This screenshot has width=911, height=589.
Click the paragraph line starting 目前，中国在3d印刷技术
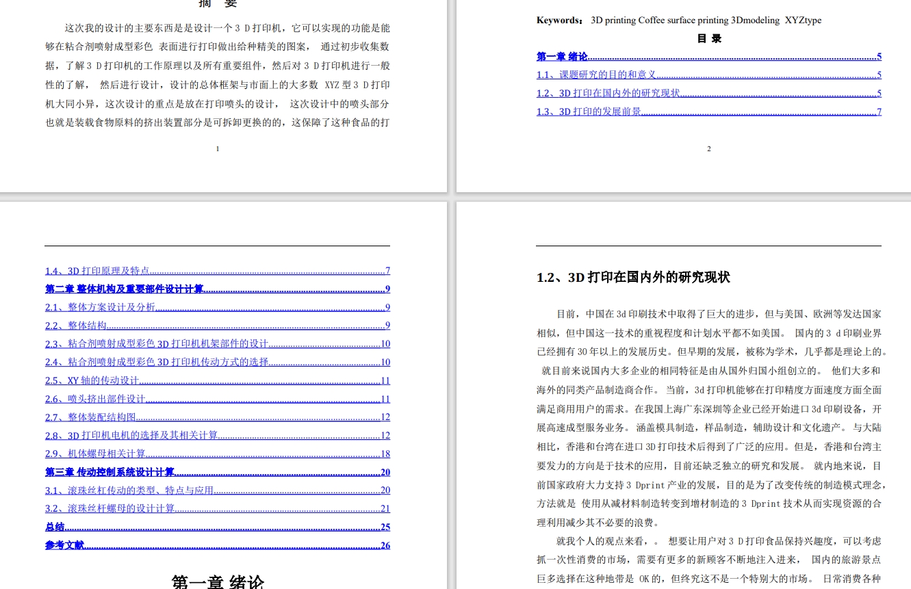pos(719,314)
